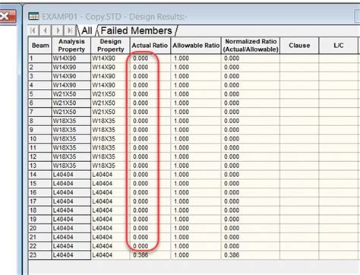Click the Normalized Ratio column header
The image size is (360, 275).
point(251,46)
